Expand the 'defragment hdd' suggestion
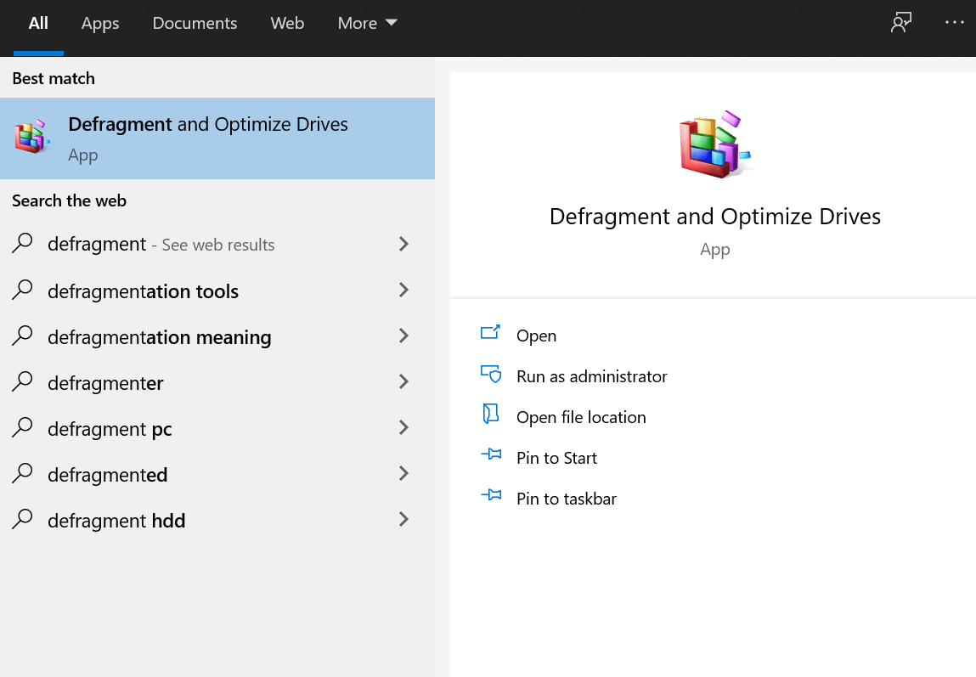Image resolution: width=976 pixels, height=677 pixels. point(403,519)
